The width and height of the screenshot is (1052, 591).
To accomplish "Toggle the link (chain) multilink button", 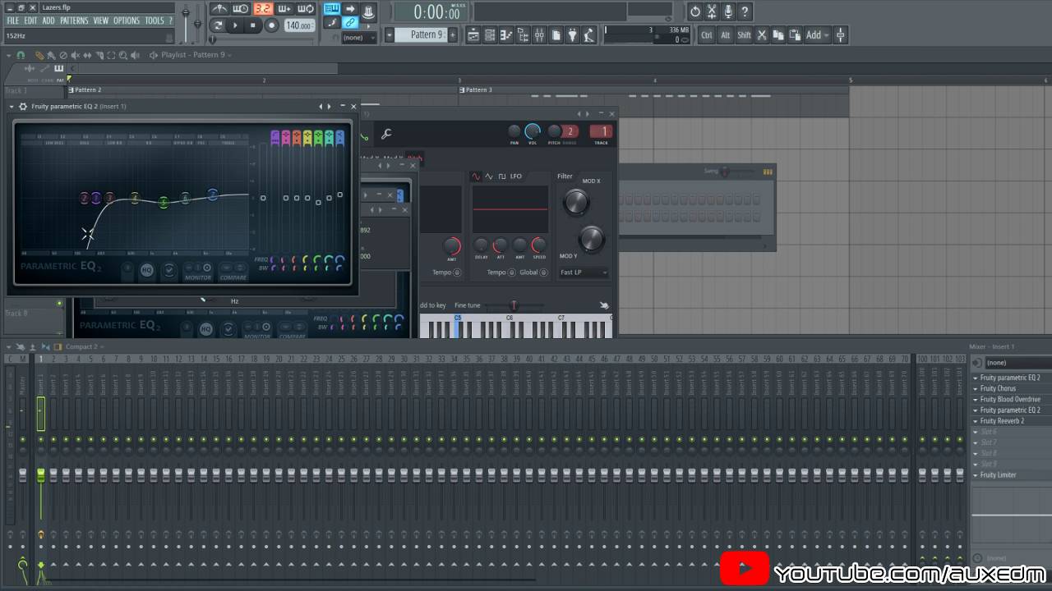I will (350, 23).
